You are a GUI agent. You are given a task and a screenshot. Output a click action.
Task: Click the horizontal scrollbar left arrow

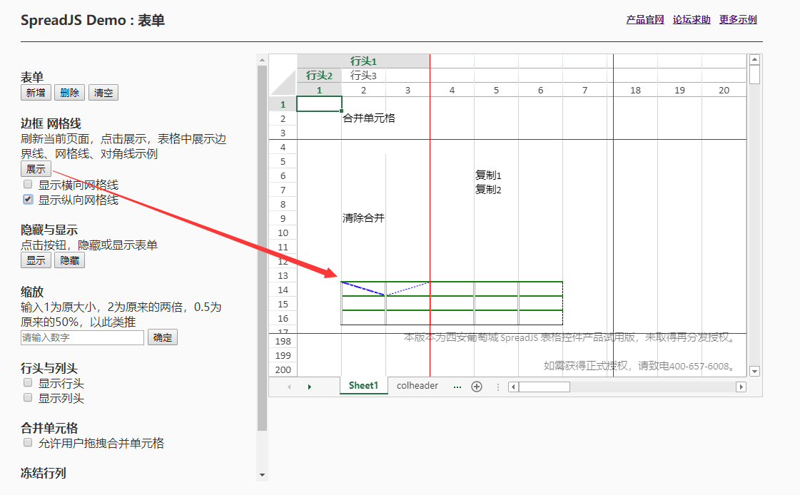(514, 387)
